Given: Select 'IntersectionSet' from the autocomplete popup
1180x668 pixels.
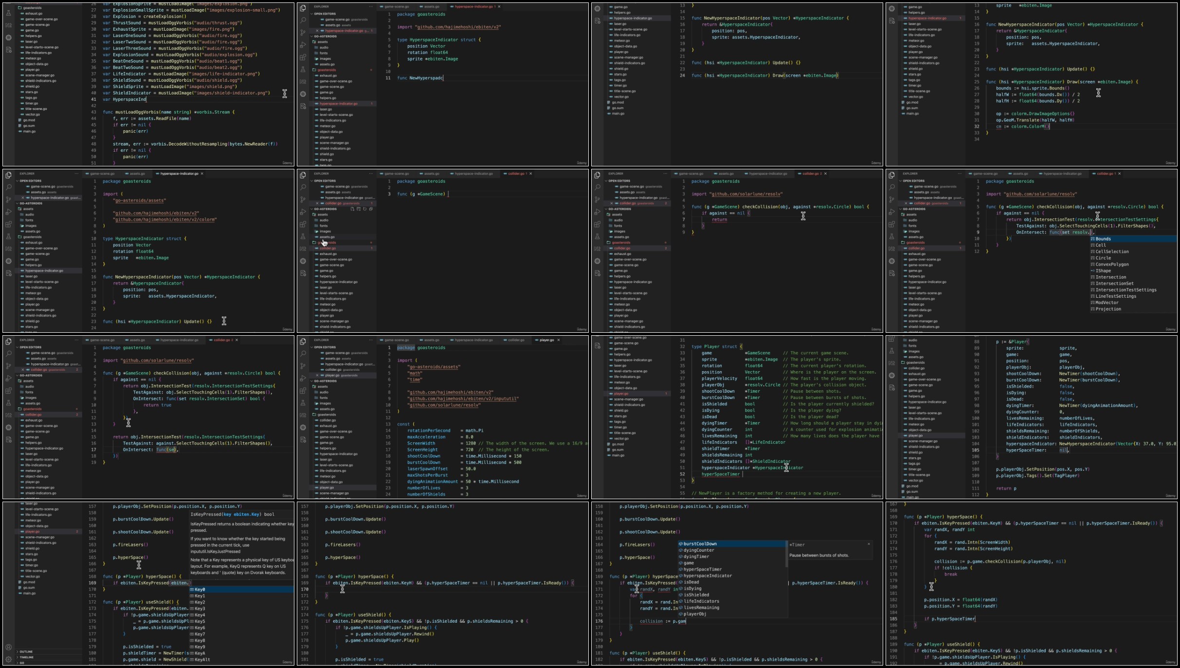Looking at the screenshot, I should pos(1132,284).
